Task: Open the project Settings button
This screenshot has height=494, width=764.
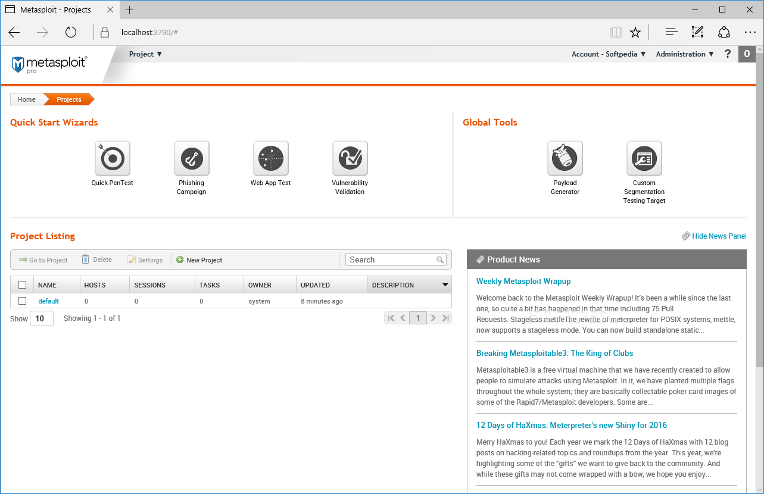Action: [x=145, y=260]
